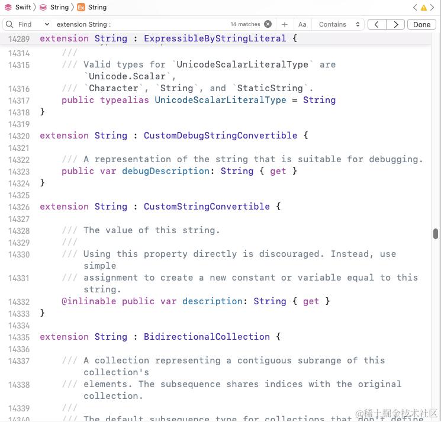Click the magnifying glass search icon
This screenshot has width=441, height=422.
(9, 24)
